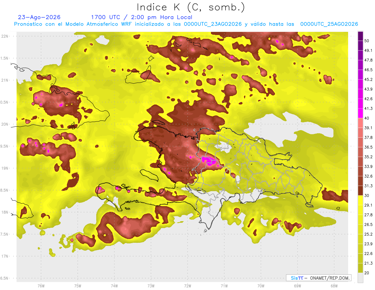Pick the magenta legend band between 40 and 41.3
Screen dimensions: 375x290
pyautogui.click(x=360, y=113)
